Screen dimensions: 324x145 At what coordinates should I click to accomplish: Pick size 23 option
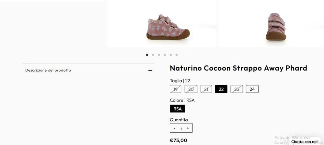(x=237, y=89)
